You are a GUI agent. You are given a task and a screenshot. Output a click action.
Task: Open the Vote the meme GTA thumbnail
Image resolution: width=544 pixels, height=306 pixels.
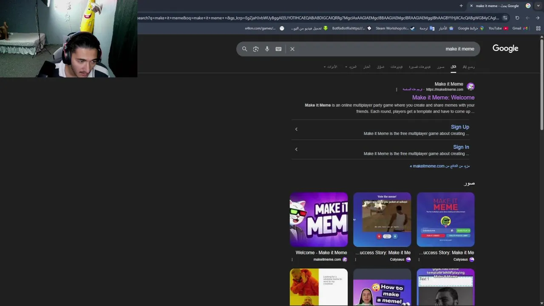coord(382,219)
